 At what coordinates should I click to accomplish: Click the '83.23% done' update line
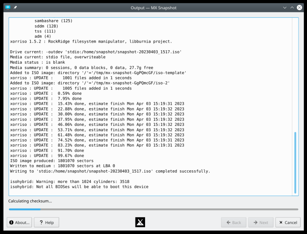click(x=97, y=145)
